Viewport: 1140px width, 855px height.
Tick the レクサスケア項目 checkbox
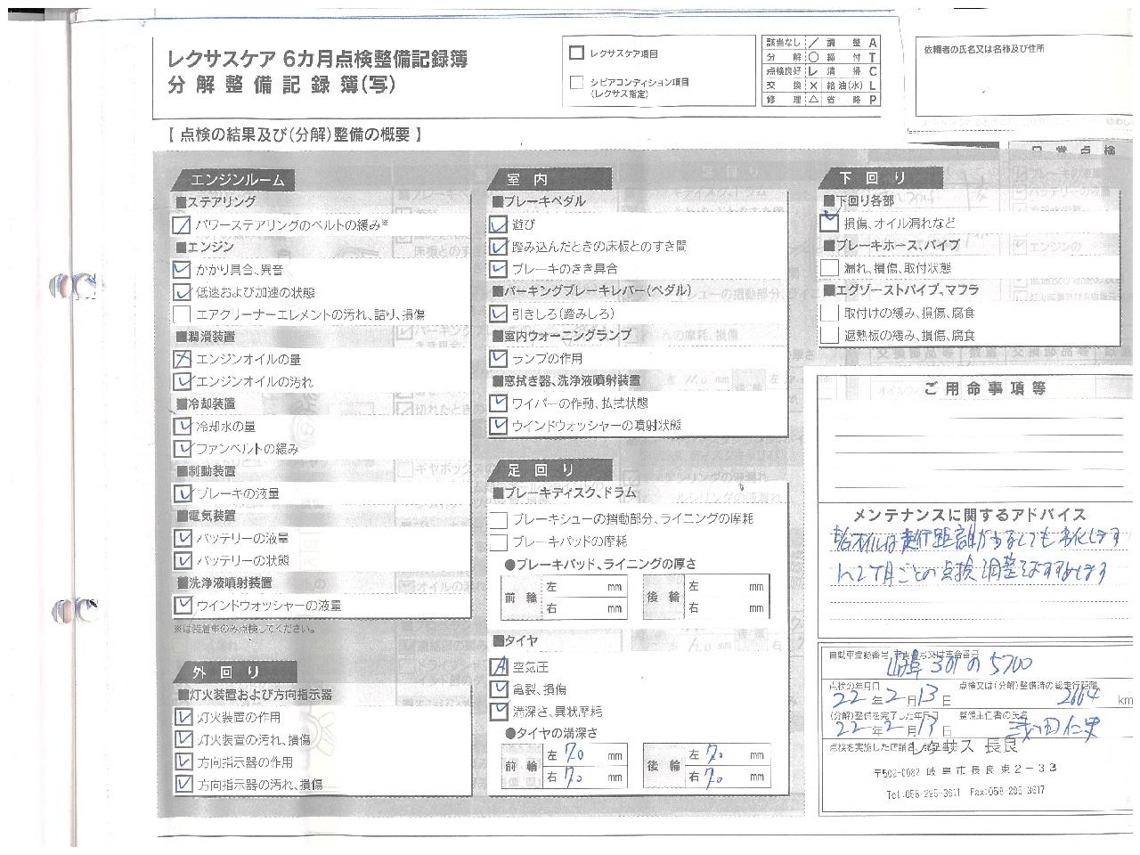tap(576, 53)
